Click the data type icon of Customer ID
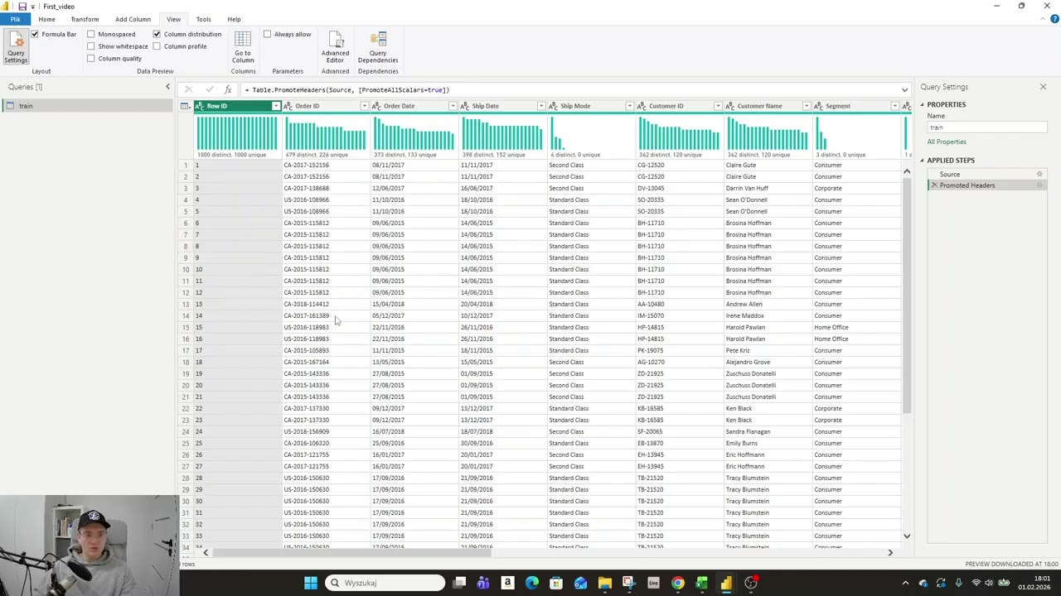Screen dimensions: 1061x596 pyautogui.click(x=642, y=106)
